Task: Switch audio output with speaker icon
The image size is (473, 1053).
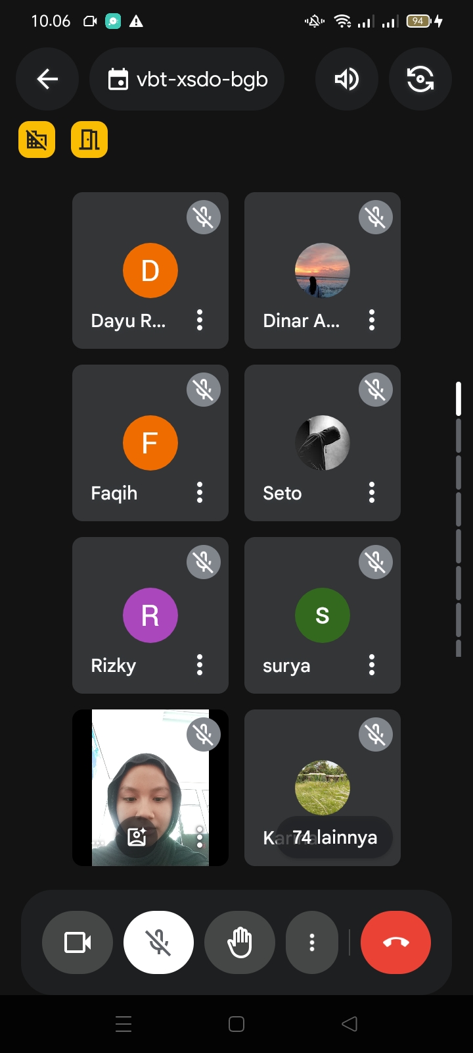Action: pos(347,79)
